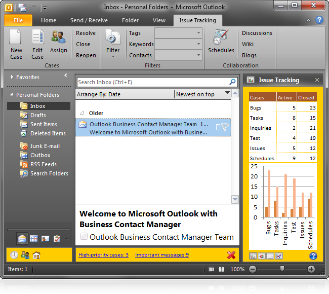
Task: Select the Drafts folder
Action: [x=38, y=115]
